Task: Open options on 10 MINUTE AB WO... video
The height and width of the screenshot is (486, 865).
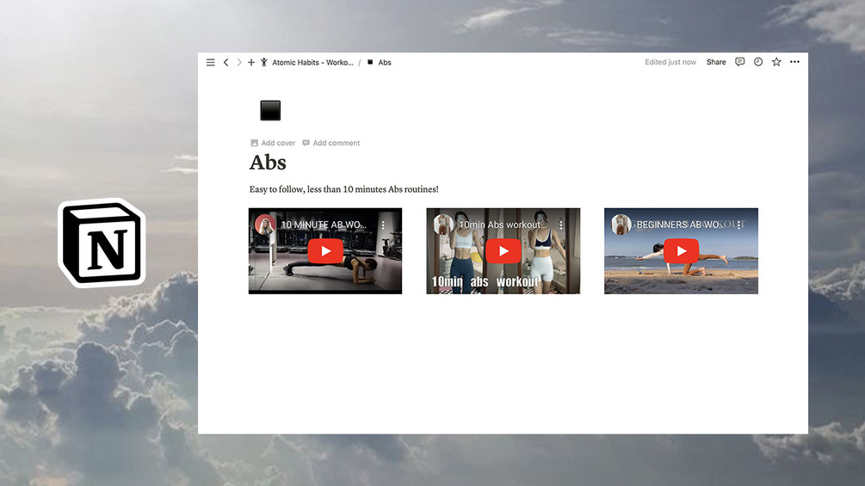Action: click(x=383, y=225)
